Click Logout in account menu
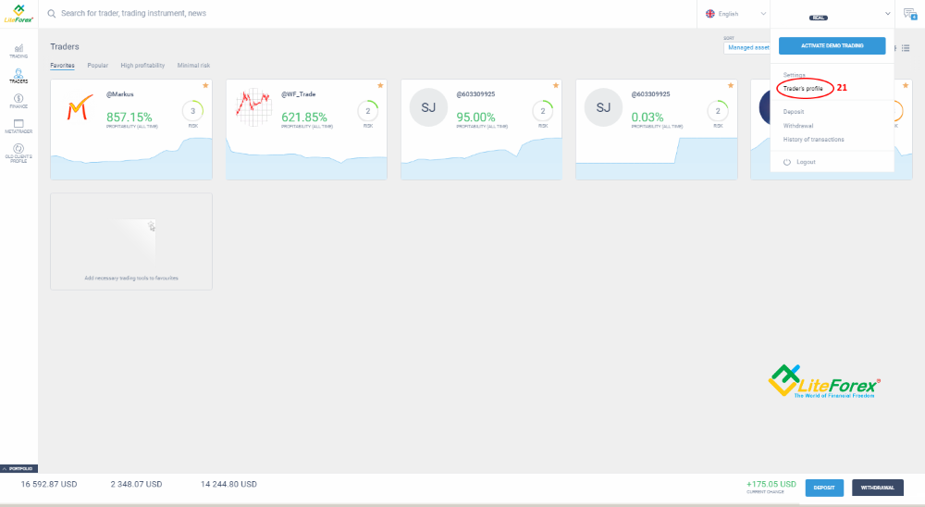925x507 pixels. (806, 162)
